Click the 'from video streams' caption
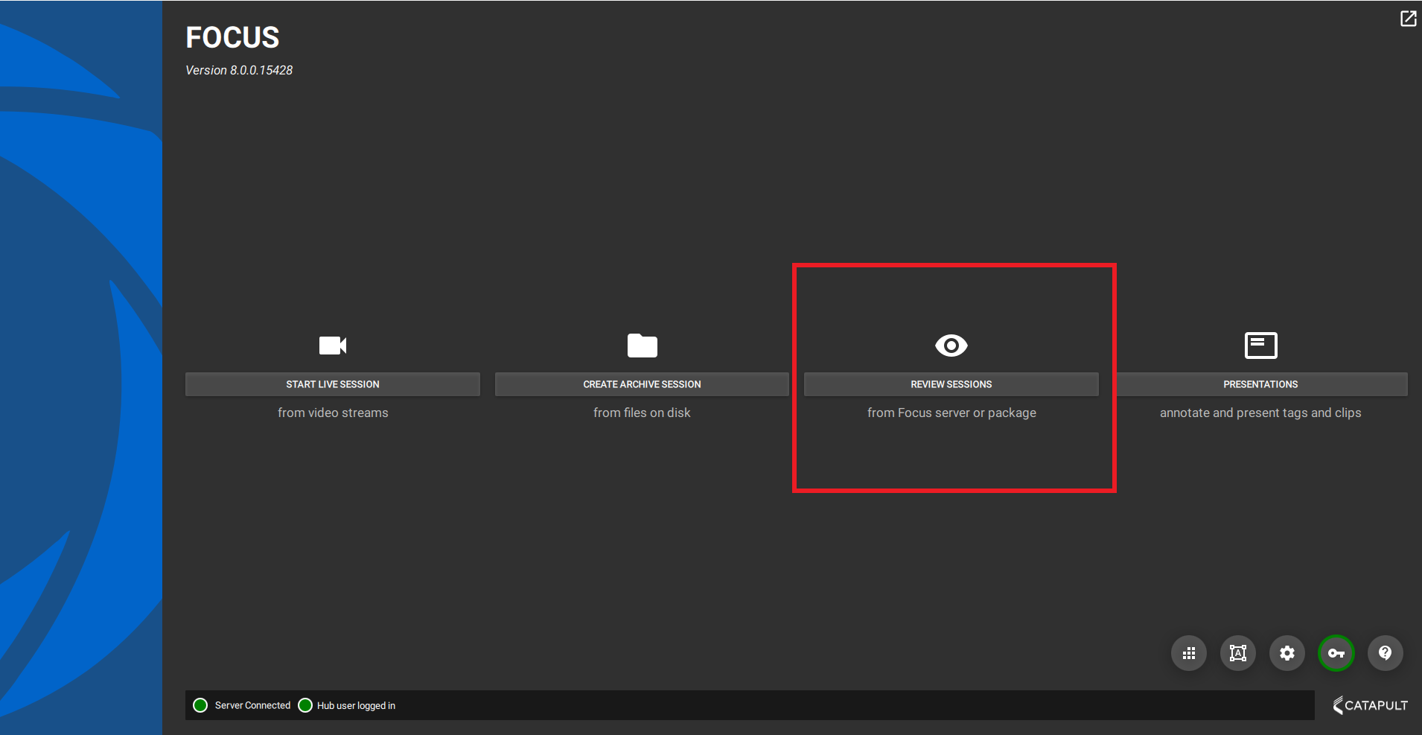The height and width of the screenshot is (735, 1422). click(x=333, y=413)
